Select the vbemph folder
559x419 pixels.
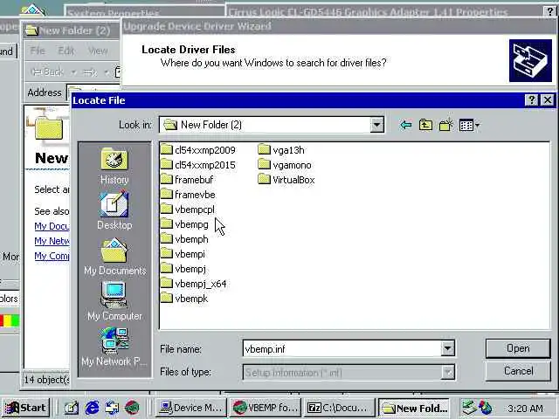pyautogui.click(x=184, y=239)
